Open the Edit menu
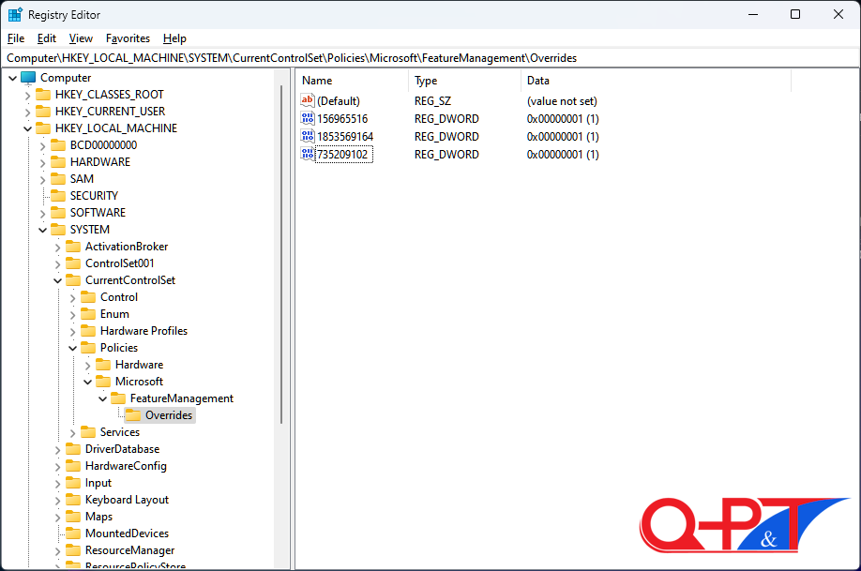 (x=47, y=38)
